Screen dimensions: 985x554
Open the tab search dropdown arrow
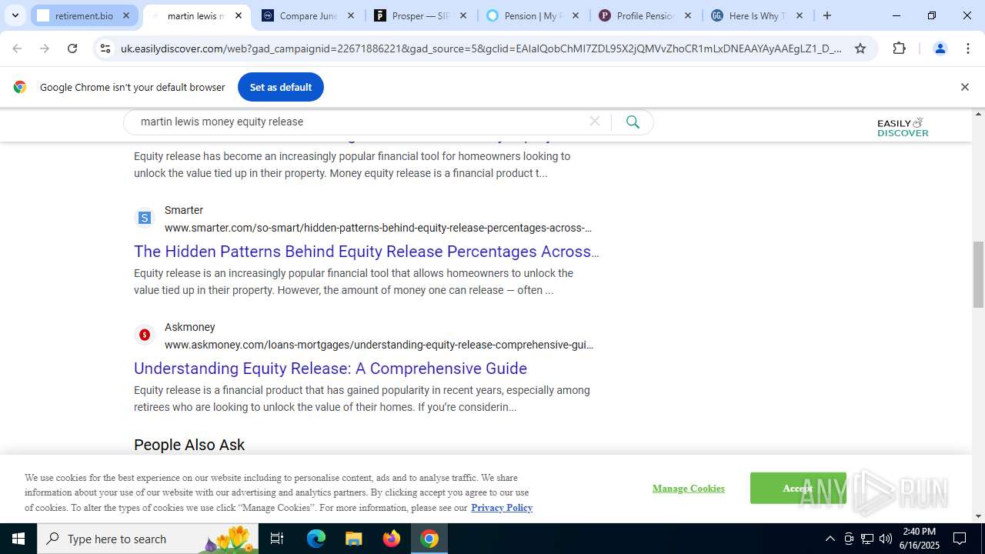pos(15,15)
